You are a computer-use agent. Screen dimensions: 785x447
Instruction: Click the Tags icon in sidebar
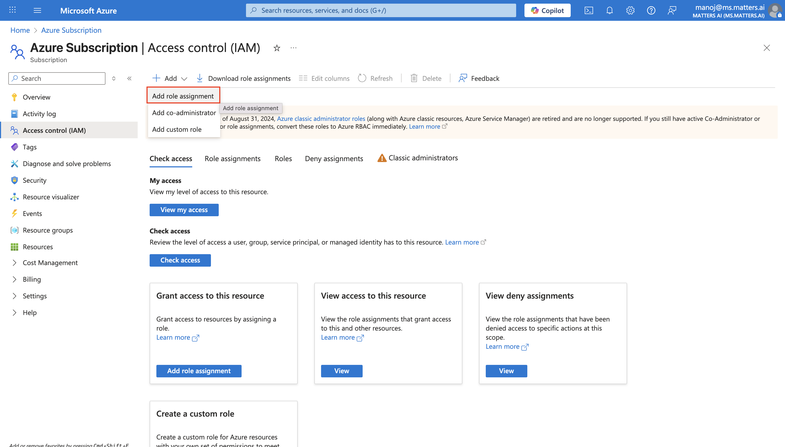(14, 147)
